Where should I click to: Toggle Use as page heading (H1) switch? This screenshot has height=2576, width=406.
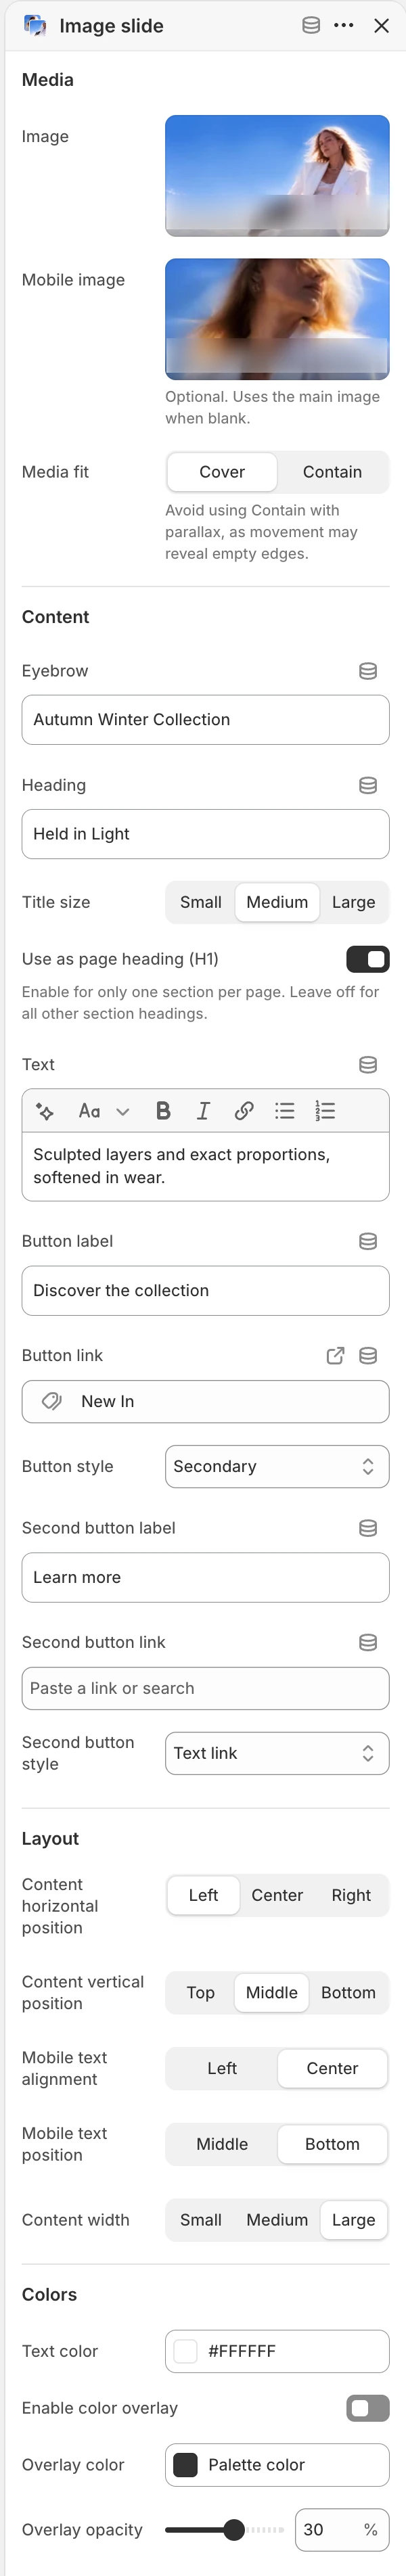[367, 959]
